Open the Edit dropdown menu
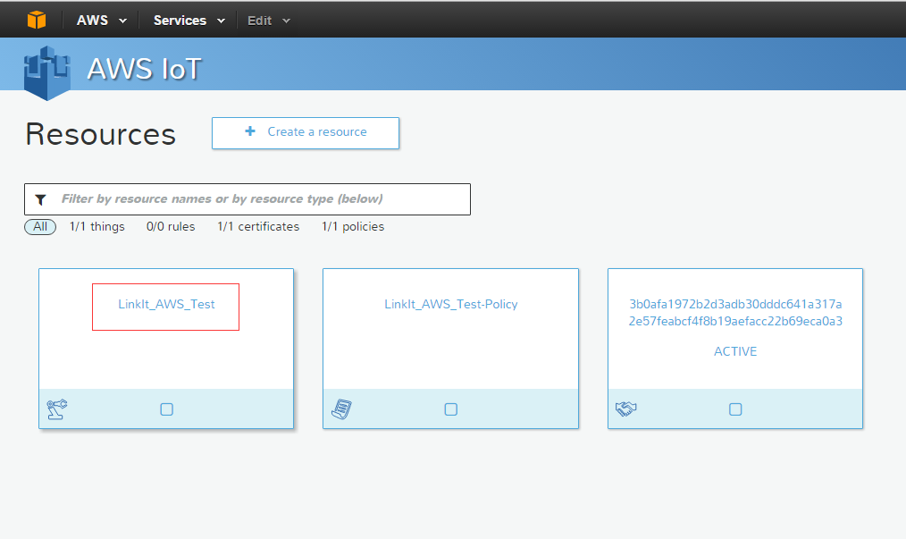906x539 pixels. coord(269,21)
